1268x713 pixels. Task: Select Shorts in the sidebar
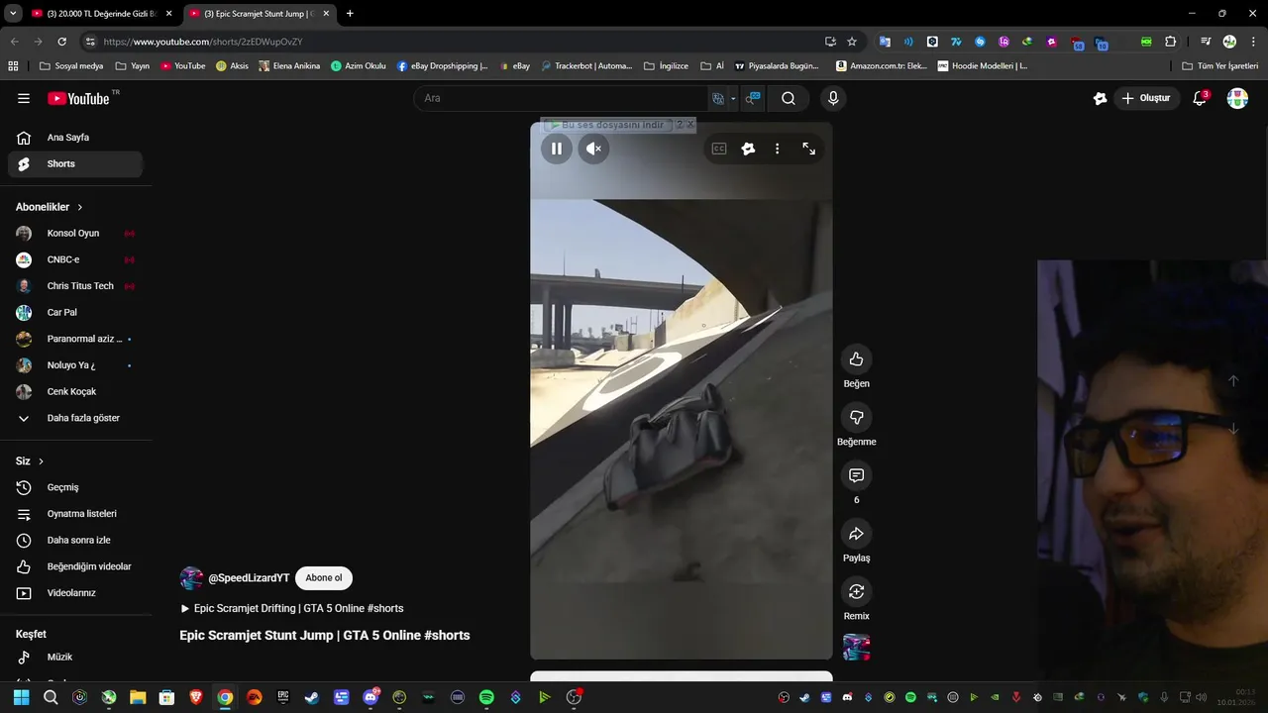pos(75,164)
